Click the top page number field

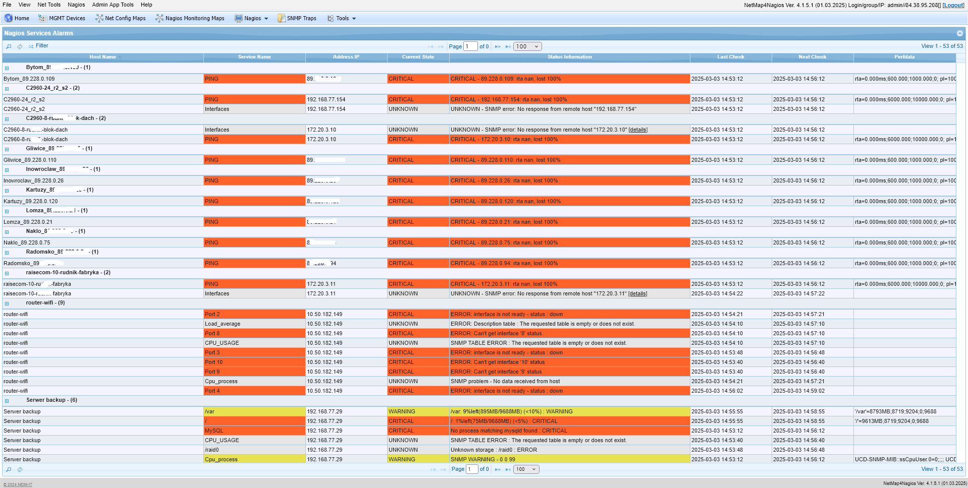[x=470, y=46]
